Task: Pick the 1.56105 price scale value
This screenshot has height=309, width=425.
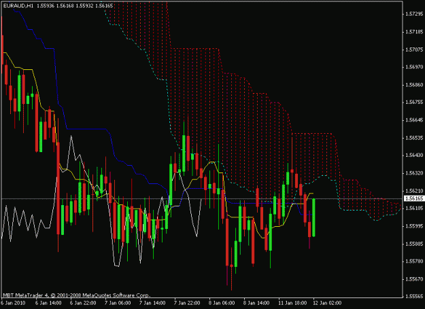Action: [414, 208]
